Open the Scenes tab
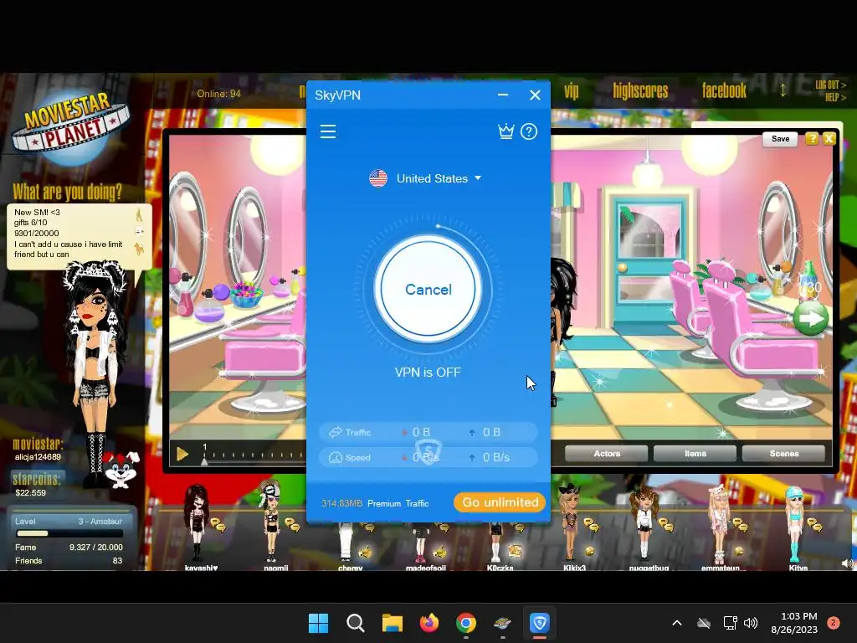The width and height of the screenshot is (857, 643). (x=783, y=454)
